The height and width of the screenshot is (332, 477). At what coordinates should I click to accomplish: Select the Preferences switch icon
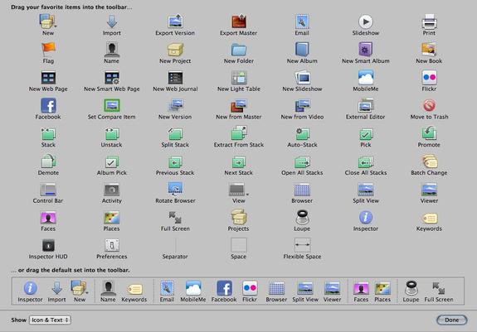coord(112,245)
